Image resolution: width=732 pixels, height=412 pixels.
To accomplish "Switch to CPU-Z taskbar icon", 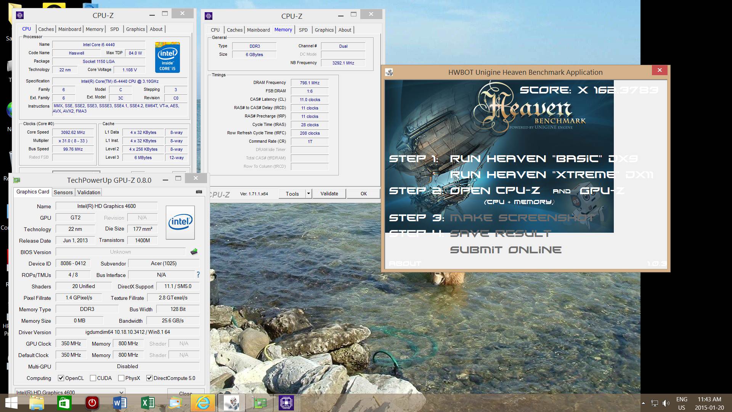I will pos(286,403).
